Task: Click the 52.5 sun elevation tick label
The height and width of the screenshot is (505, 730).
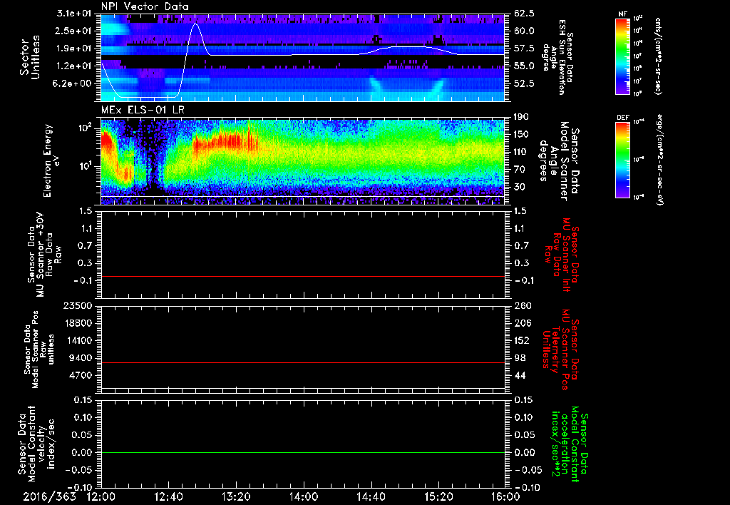Action: click(x=524, y=83)
